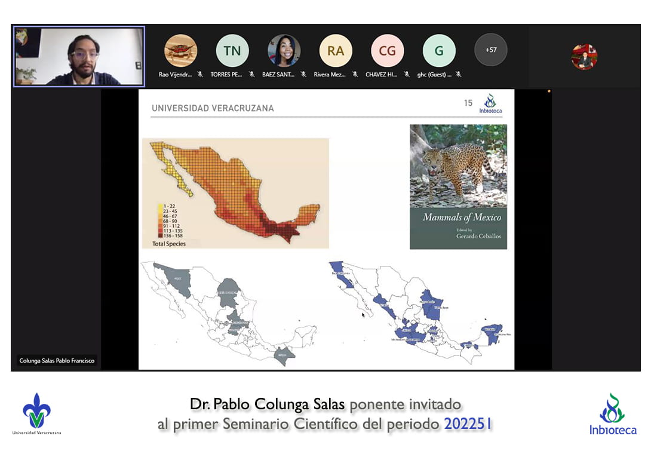Open the Mammals of Mexico book cover

[458, 186]
